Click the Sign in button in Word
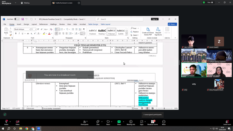233x131 pixels. pyautogui.click(x=155, y=19)
